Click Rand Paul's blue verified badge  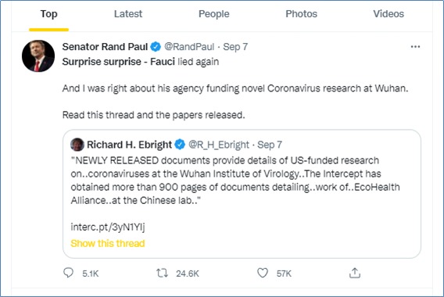[156, 47]
